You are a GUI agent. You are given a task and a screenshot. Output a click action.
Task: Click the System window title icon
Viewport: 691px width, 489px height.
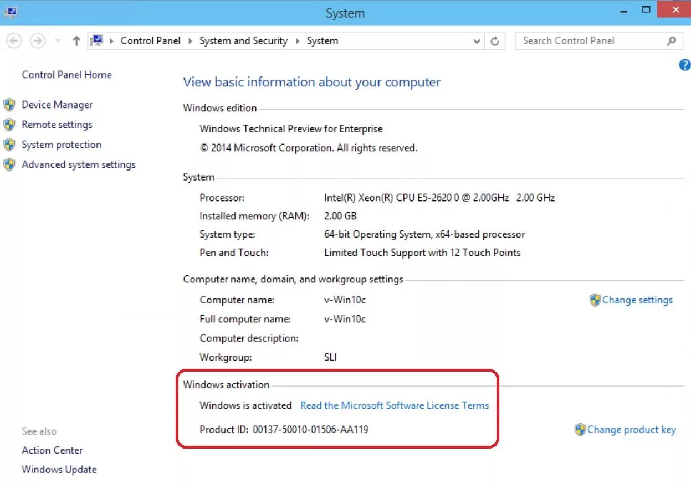[x=11, y=11]
